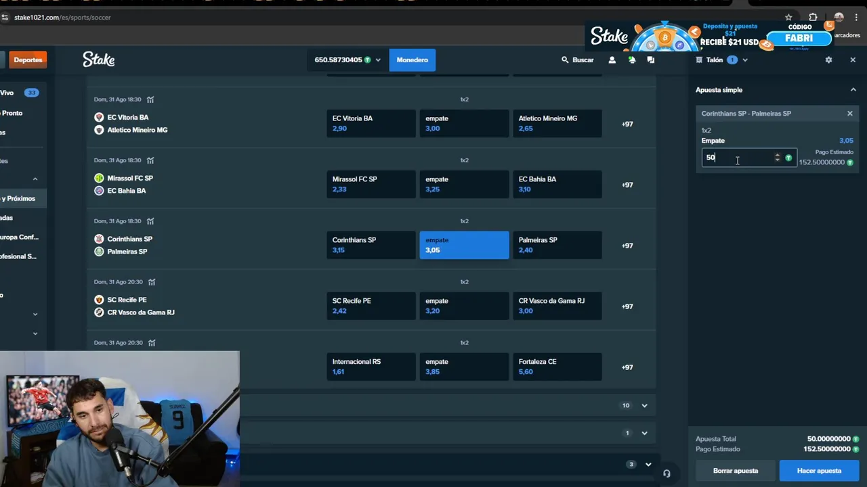
Task: Select Palmeiras SP odds 2,40
Action: (557, 245)
